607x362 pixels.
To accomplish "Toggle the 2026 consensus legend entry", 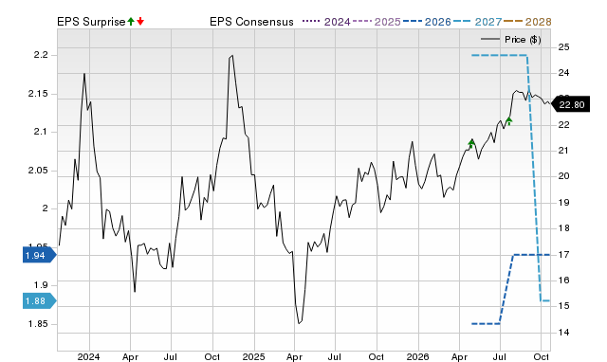I will click(427, 22).
